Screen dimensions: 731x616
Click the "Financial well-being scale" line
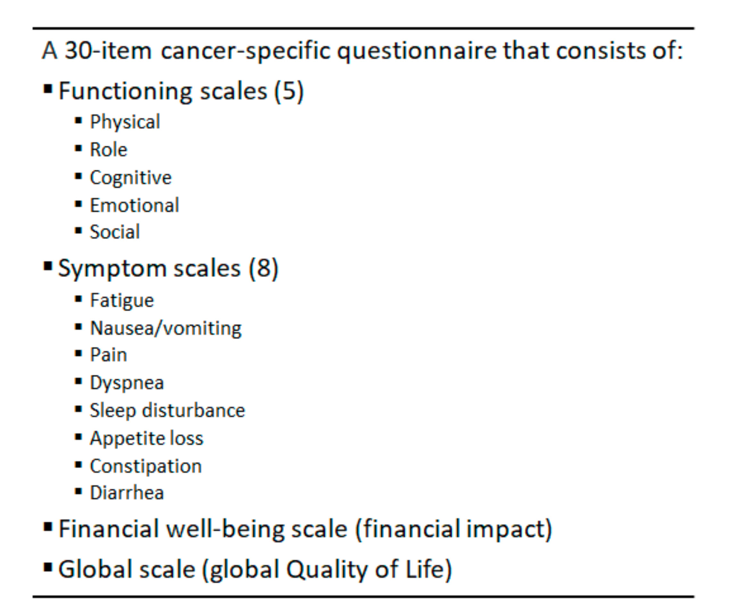click(305, 529)
